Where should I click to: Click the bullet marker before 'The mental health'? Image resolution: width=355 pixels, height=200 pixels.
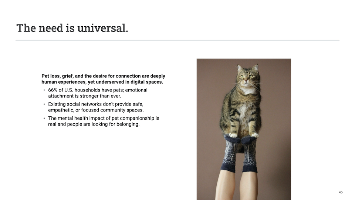(x=44, y=119)
